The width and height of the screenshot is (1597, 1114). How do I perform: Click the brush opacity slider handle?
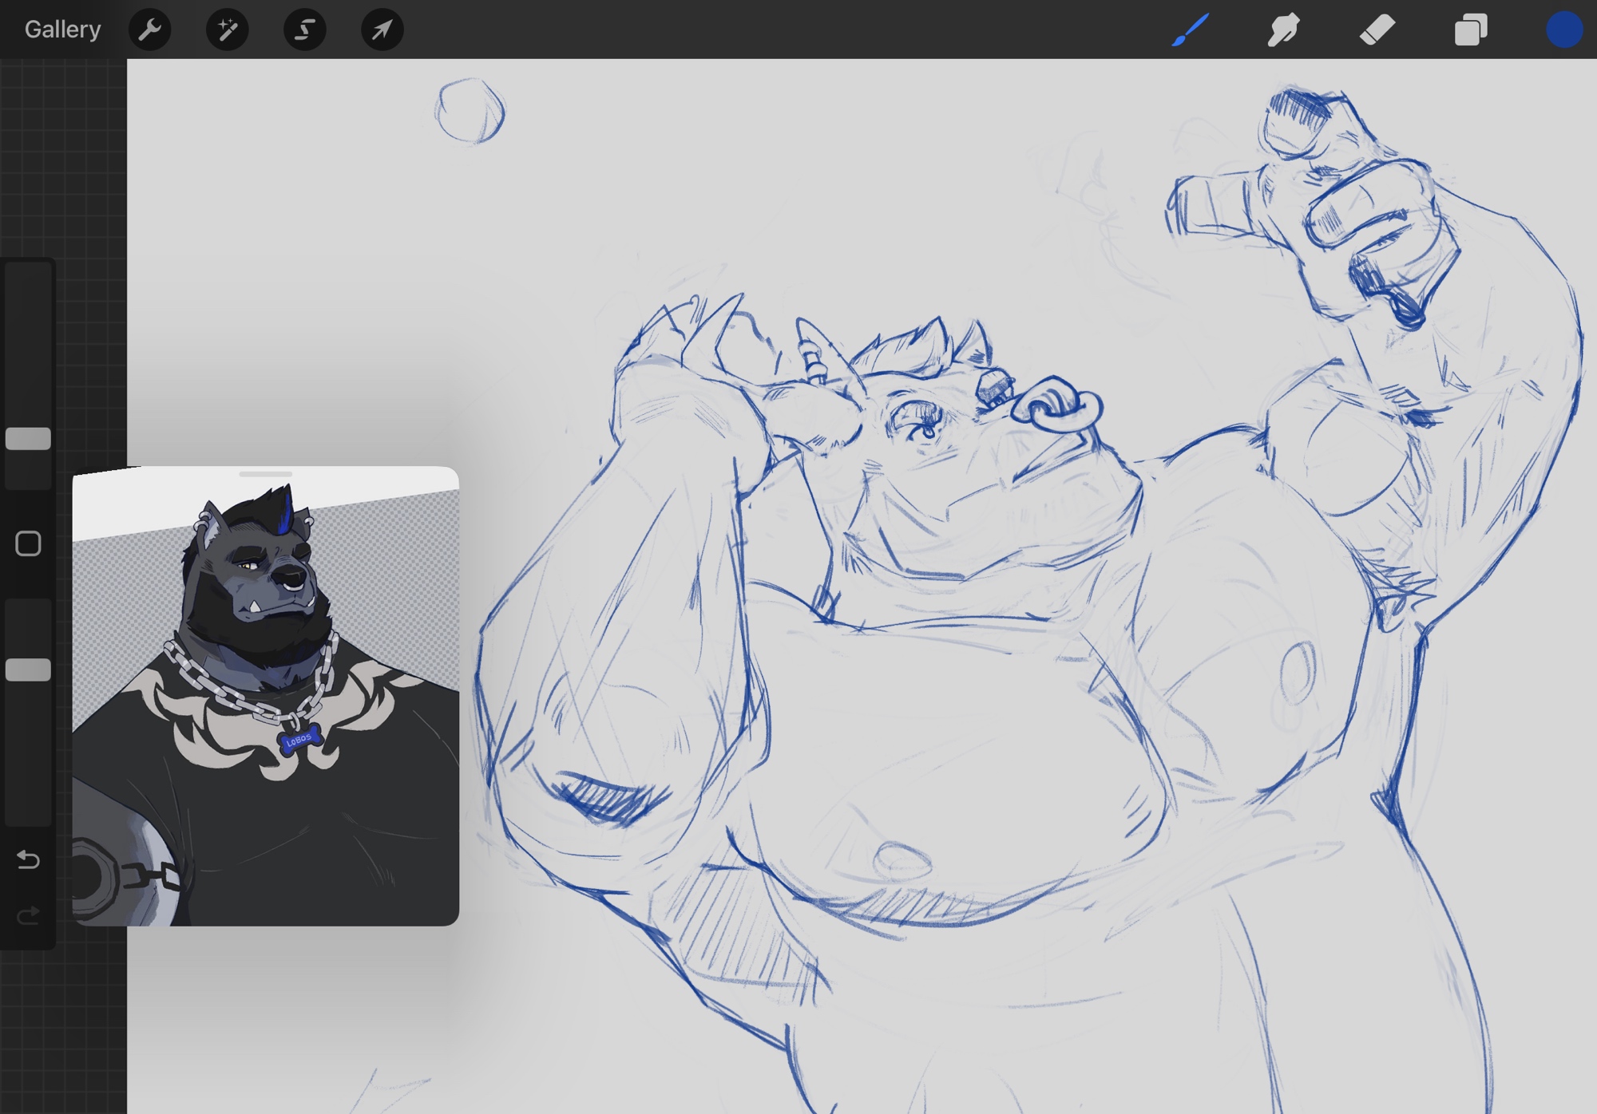(28, 670)
